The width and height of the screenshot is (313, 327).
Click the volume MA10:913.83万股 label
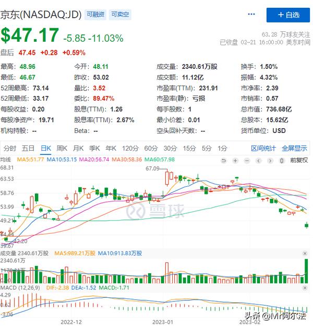(120, 253)
